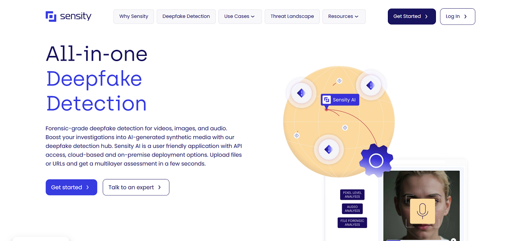Expand the Resources dropdown menu
Viewport: 520px width, 241px height.
pos(344,16)
